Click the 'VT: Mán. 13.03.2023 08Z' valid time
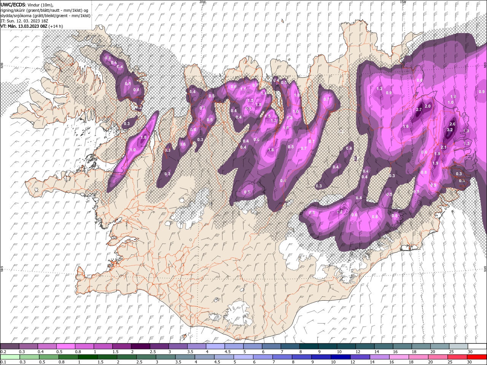Viewport: 487px width, 365px height. pos(24,26)
